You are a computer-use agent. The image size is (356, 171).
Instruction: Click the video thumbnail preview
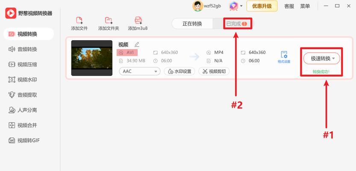[92, 58]
